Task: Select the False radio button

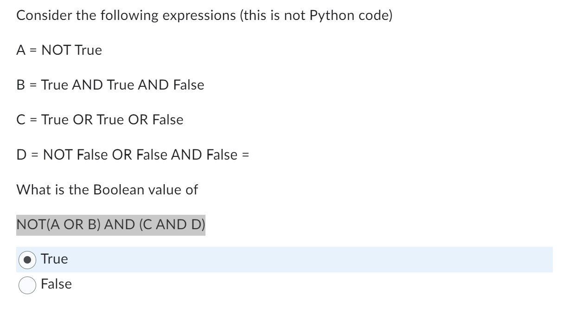Action: tap(27, 285)
